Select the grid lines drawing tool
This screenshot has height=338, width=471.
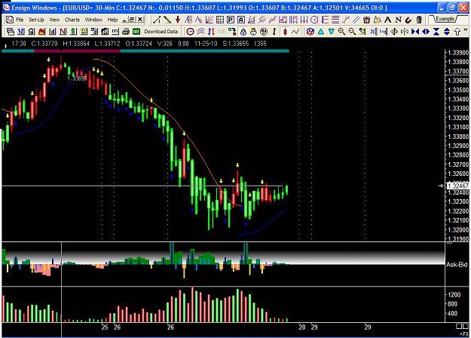[220, 20]
